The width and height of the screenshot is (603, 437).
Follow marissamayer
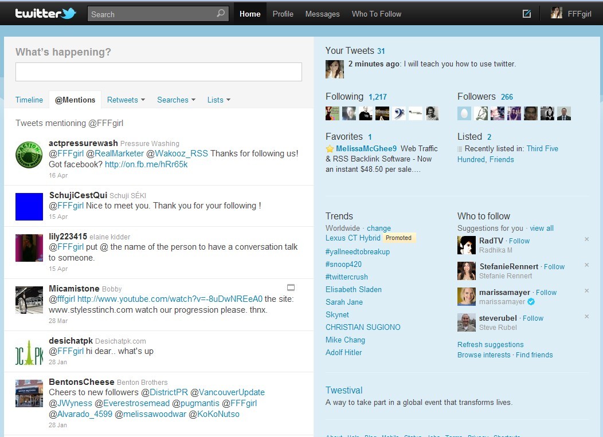[x=546, y=292]
